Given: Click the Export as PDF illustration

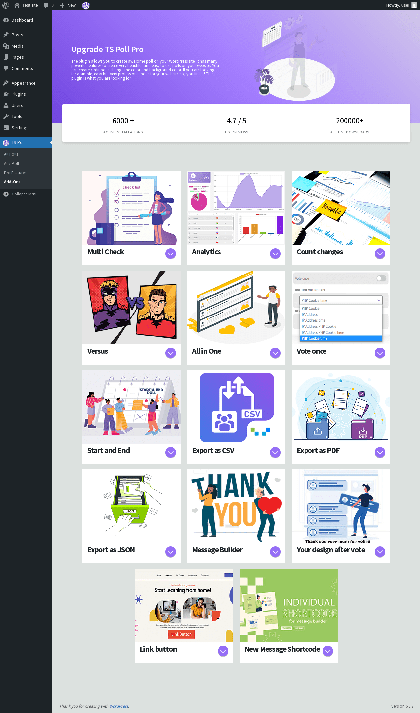Looking at the screenshot, I should pos(341,407).
